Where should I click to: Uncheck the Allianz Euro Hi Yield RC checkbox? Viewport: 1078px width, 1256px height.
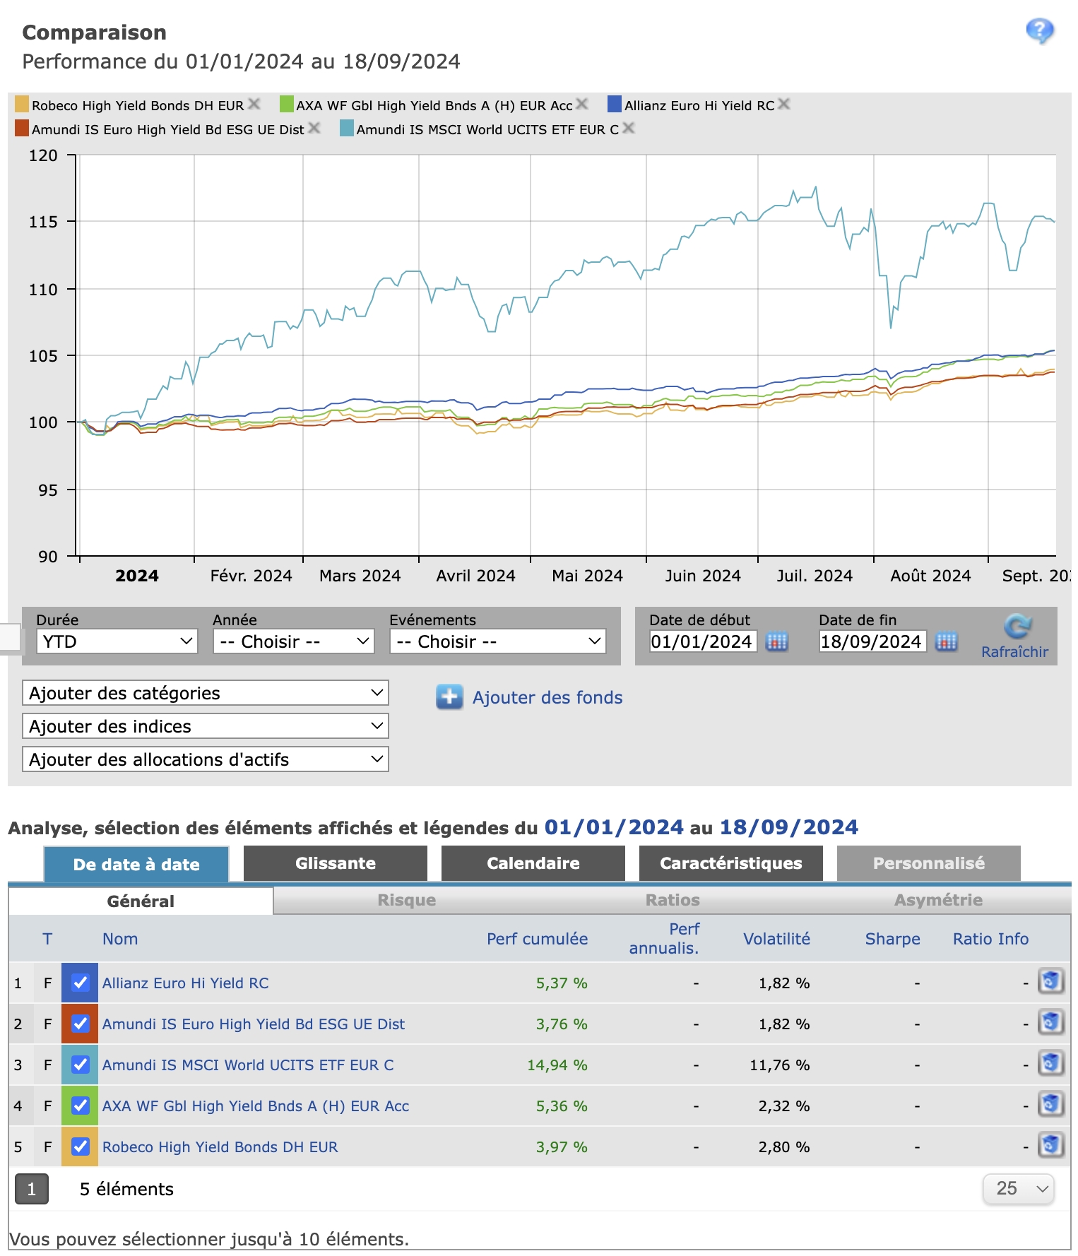[81, 983]
